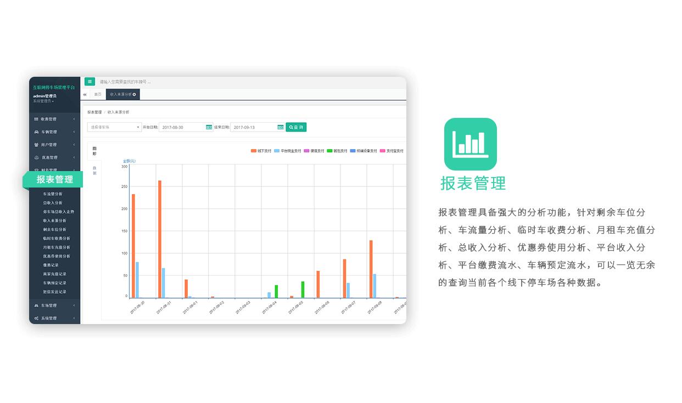Click the 用户管理 users icon in sidebar
Screen dimensions: 682x403
tap(36, 145)
